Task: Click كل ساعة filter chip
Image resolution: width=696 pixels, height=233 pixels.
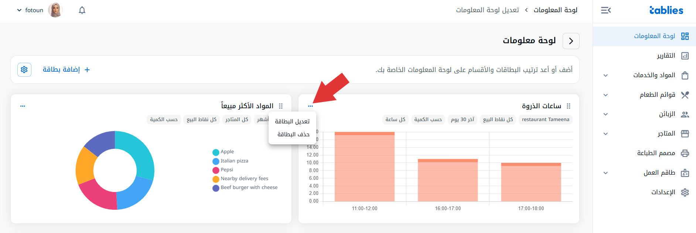Action: coord(395,120)
